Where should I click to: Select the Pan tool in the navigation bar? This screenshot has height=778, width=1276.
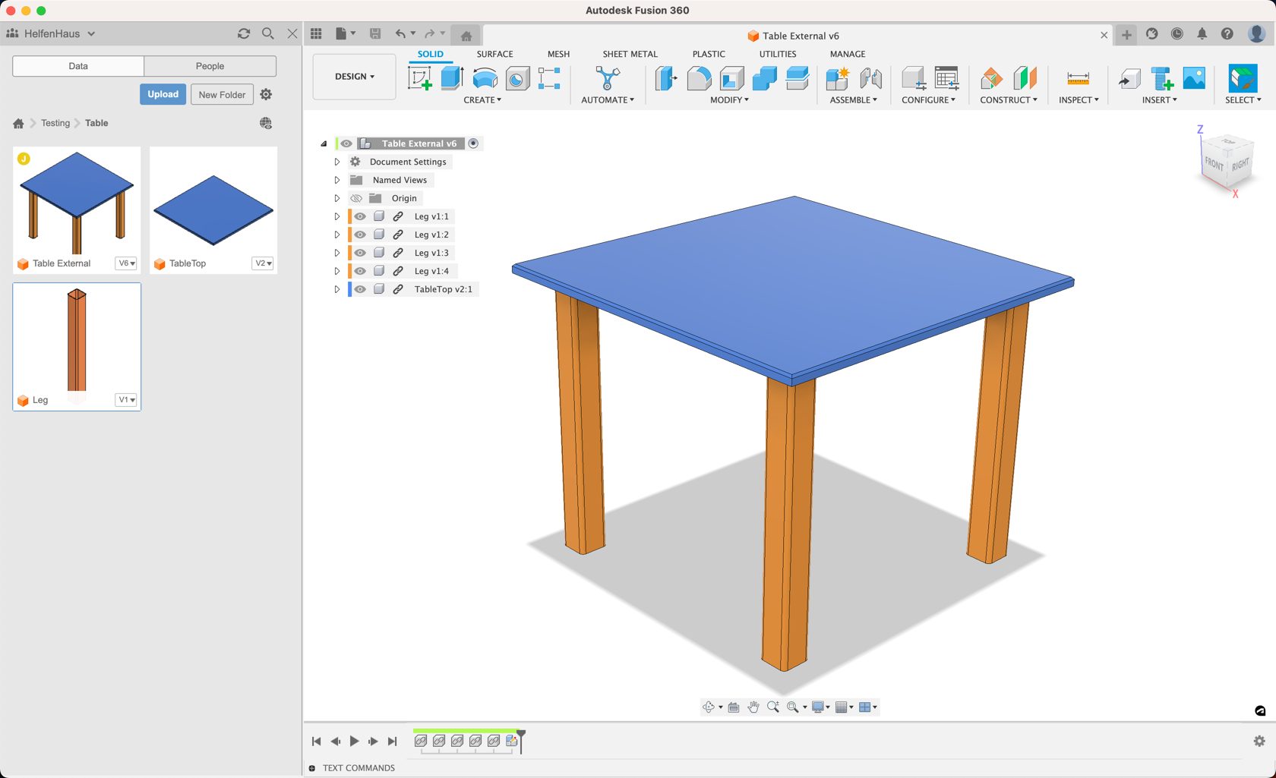coord(753,707)
